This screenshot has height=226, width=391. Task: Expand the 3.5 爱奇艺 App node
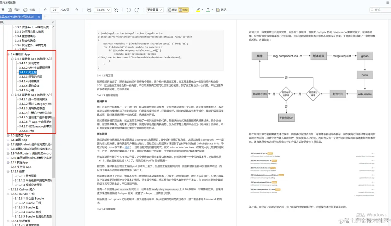tap(8, 135)
